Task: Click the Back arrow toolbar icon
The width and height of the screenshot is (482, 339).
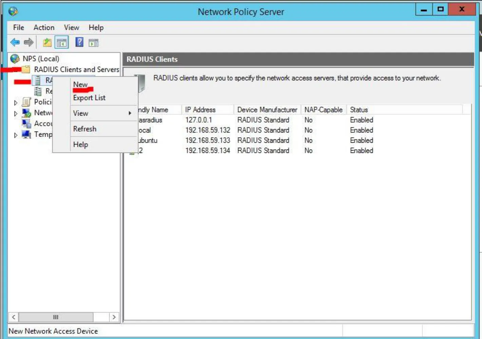Action: [x=15, y=42]
